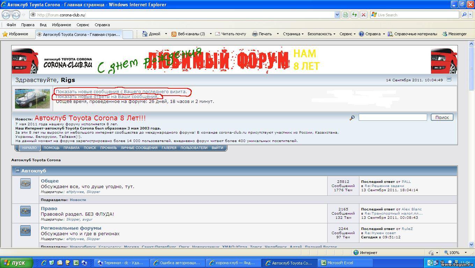The height and width of the screenshot is (268, 475).
Task: Click the Toyota board icon beside Общее
Action: pyautogui.click(x=25, y=184)
